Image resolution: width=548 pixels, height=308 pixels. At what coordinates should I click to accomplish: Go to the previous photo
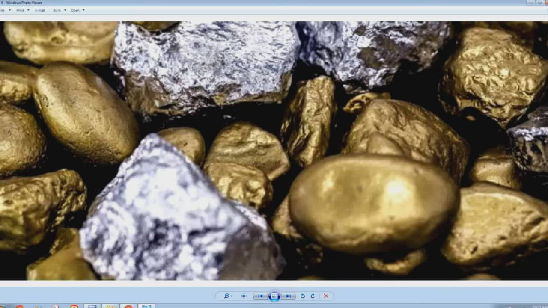[260, 296]
